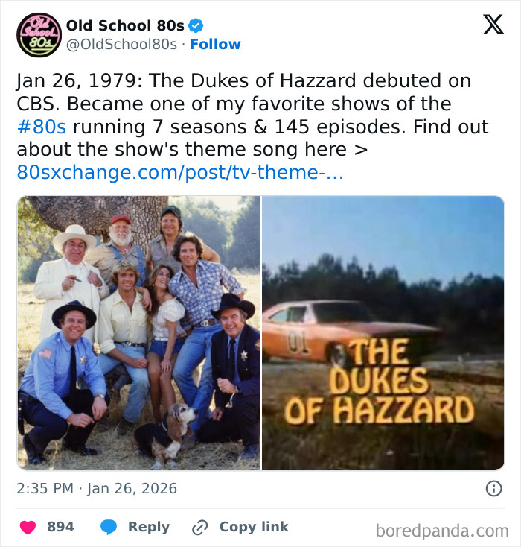Like the tweet with the heart icon
Viewport: 521px width, 547px height.
click(28, 527)
